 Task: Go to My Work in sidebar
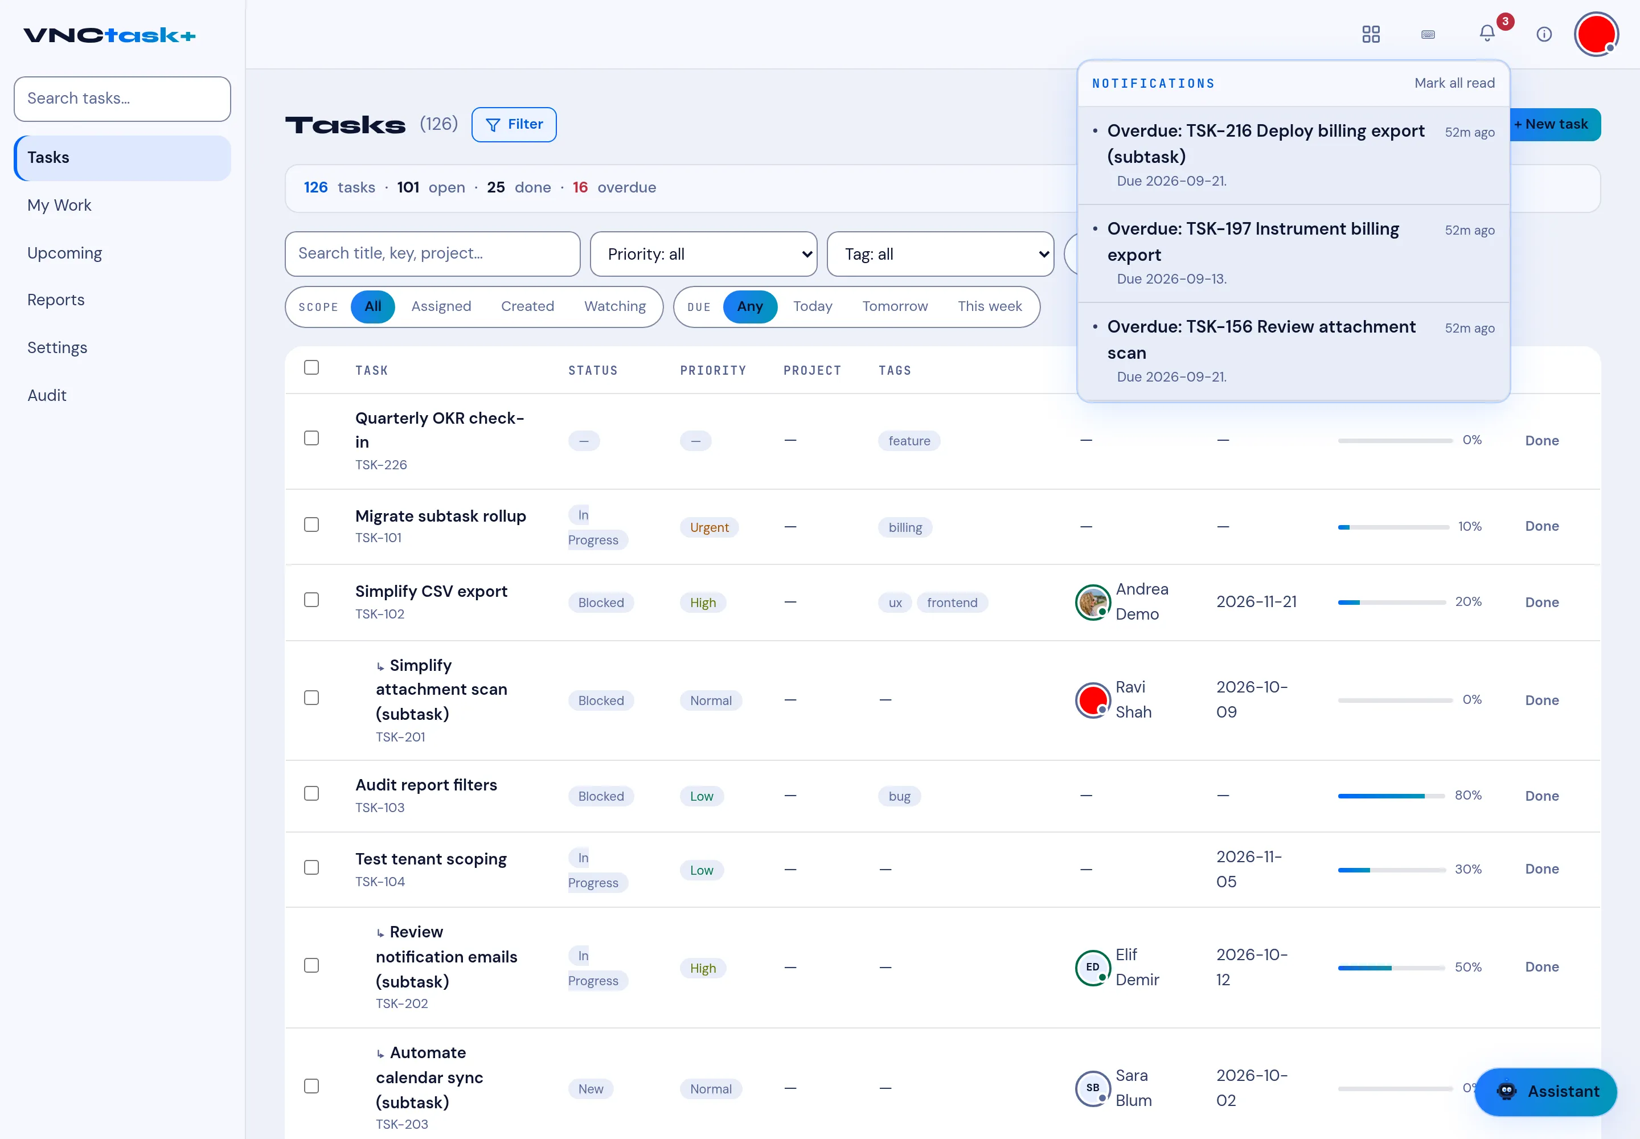(x=122, y=206)
